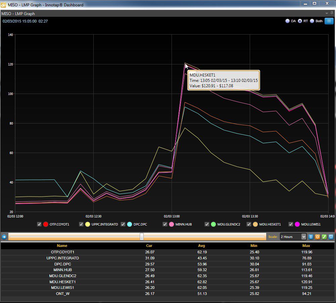Click Avg value 51.13 for ONT_W
The width and height of the screenshot is (336, 303).
(202, 294)
